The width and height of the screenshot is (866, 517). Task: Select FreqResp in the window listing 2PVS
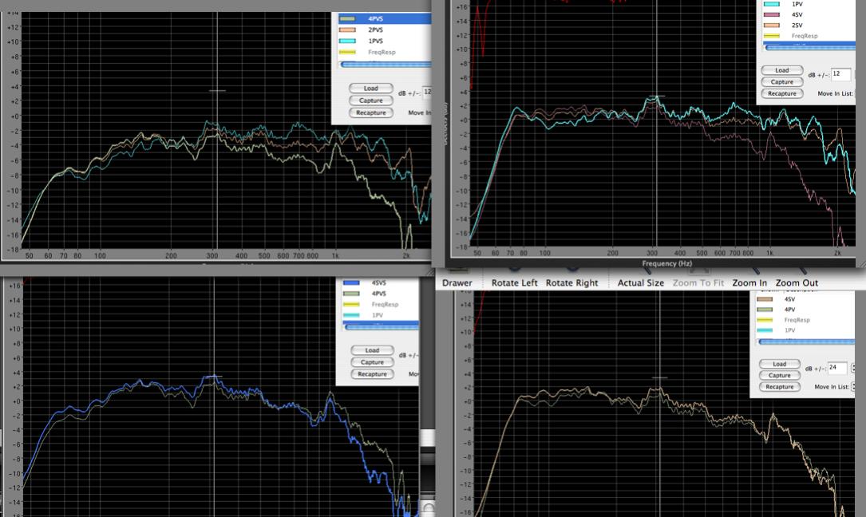click(382, 52)
